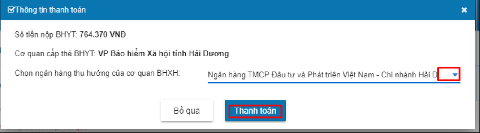Click the empty blue header bar area

[270, 10]
